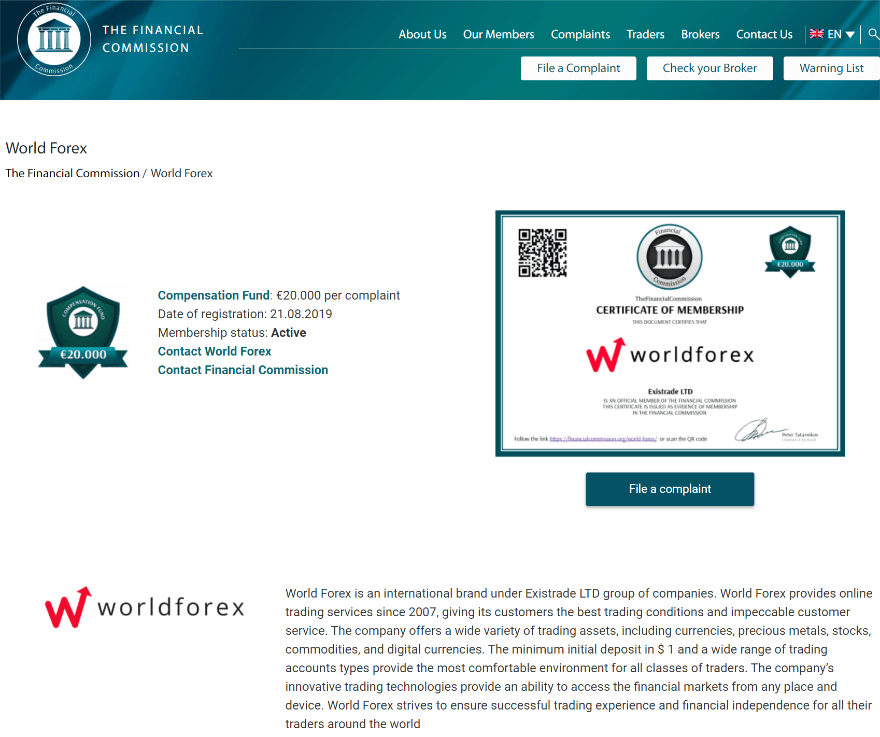The height and width of the screenshot is (737, 880).
Task: Click the worldforex logo on the certificate
Action: coord(670,355)
